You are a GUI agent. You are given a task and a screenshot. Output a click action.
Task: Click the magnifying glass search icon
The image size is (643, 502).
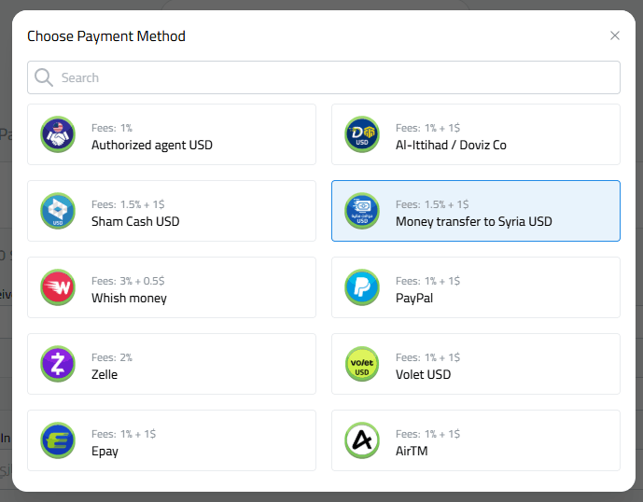tap(44, 77)
